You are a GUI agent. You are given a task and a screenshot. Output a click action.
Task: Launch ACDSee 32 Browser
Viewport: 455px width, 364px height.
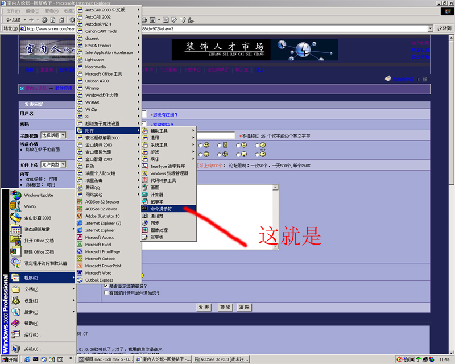(x=109, y=202)
